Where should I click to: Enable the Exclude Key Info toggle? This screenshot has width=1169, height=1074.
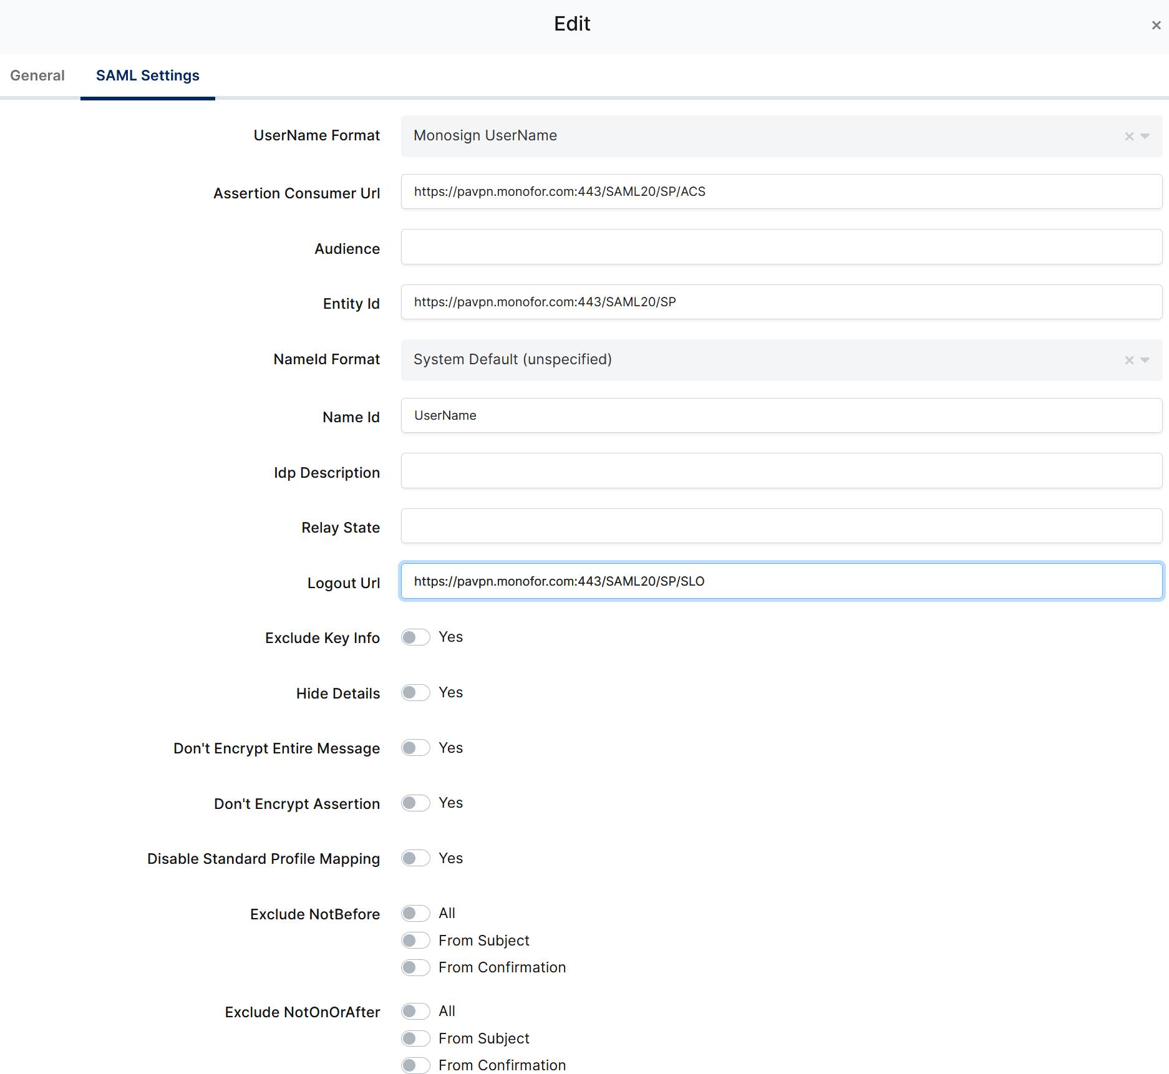pos(415,637)
